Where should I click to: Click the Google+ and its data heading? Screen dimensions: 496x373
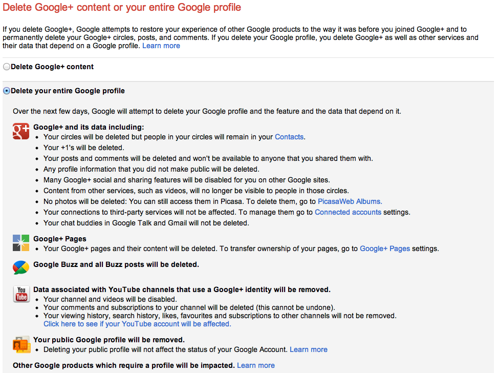tap(89, 127)
